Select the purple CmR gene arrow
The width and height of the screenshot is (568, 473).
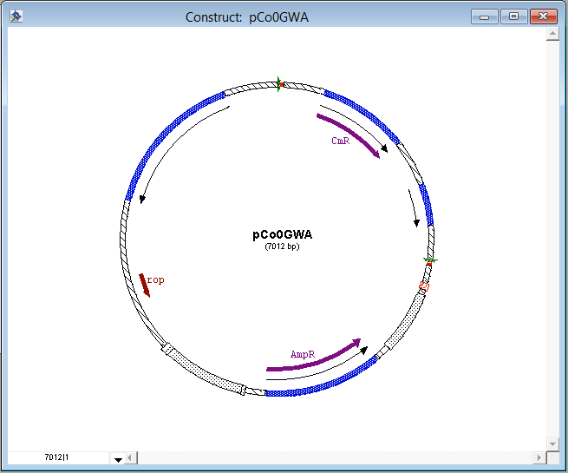[x=350, y=134]
